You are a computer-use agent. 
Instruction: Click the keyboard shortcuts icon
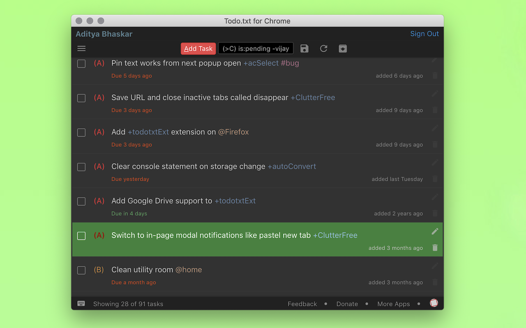[x=81, y=304]
